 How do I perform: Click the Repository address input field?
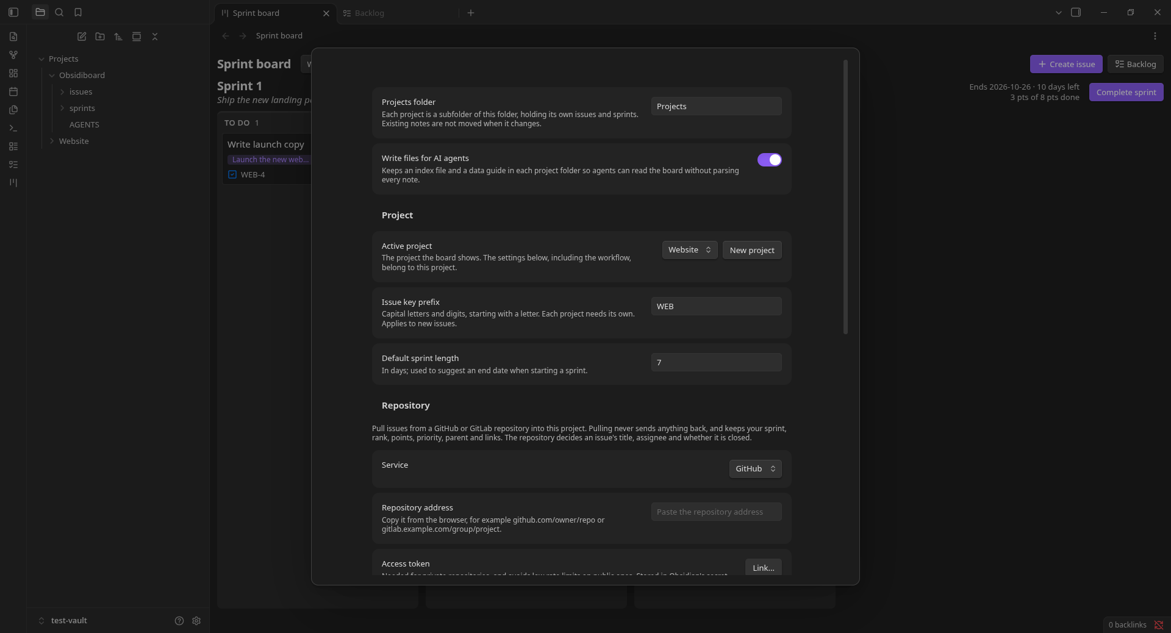717,512
